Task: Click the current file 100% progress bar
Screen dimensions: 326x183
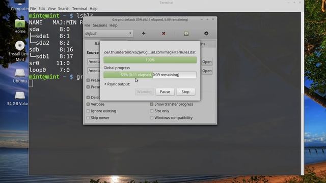Action: point(150,60)
